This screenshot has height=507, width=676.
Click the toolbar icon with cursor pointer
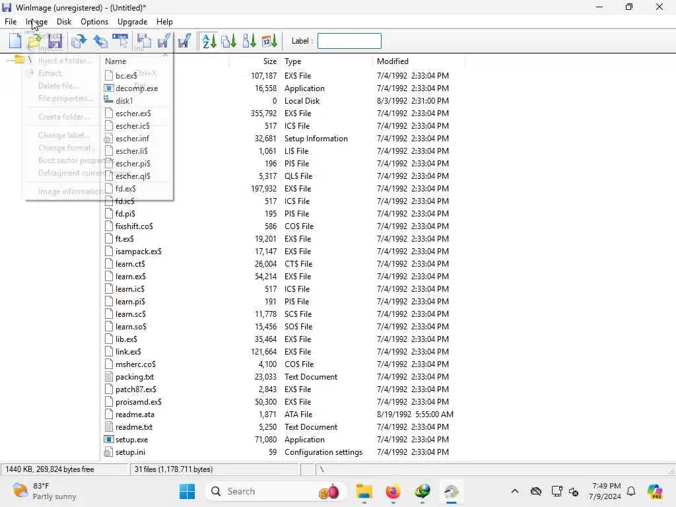120,41
